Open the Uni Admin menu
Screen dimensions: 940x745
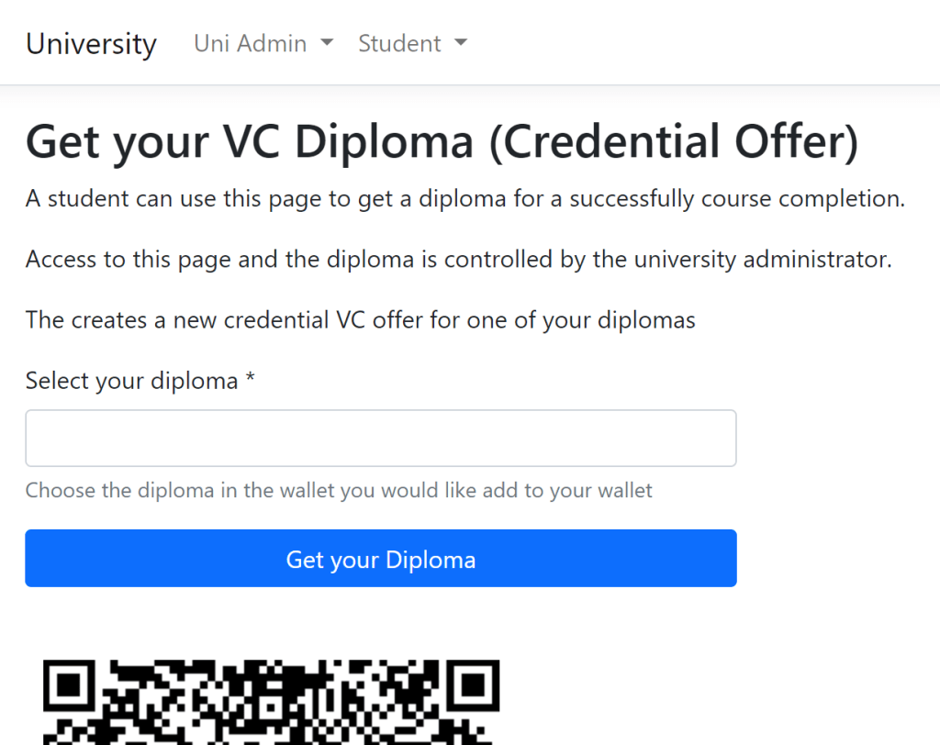(x=251, y=44)
